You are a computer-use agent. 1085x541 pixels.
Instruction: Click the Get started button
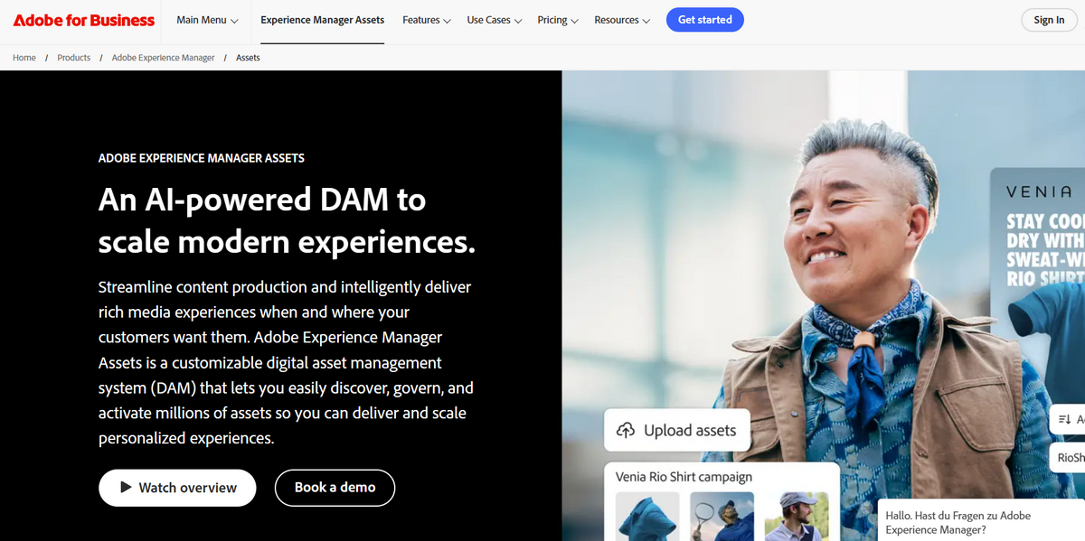[x=705, y=20]
